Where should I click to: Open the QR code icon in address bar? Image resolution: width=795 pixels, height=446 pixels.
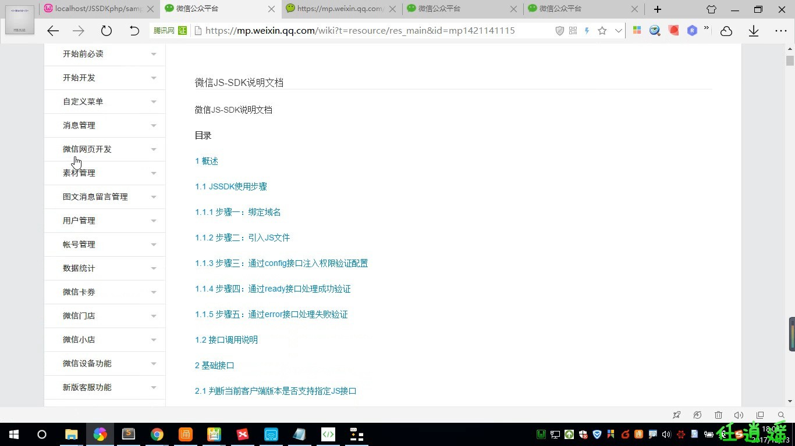[573, 31]
